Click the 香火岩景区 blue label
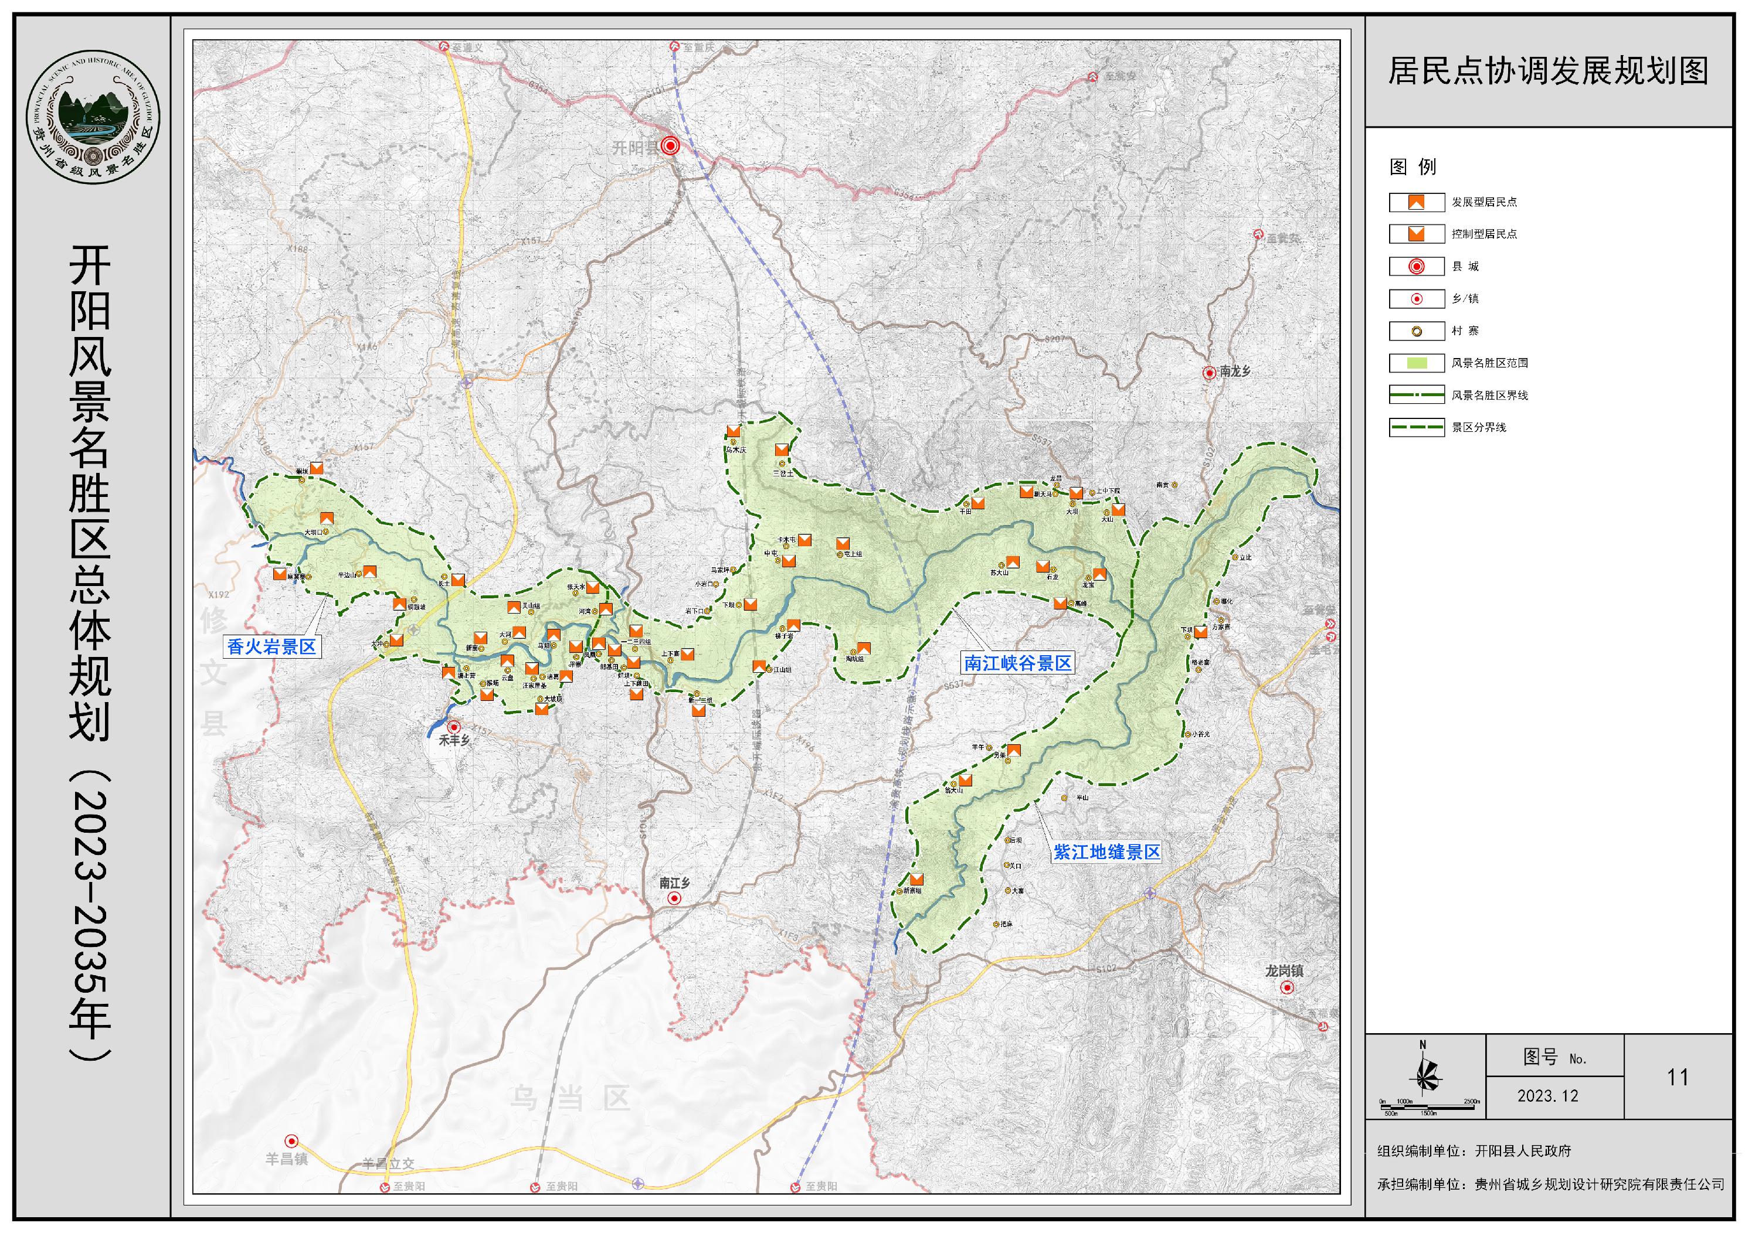Image resolution: width=1745 pixels, height=1233 pixels. [271, 646]
